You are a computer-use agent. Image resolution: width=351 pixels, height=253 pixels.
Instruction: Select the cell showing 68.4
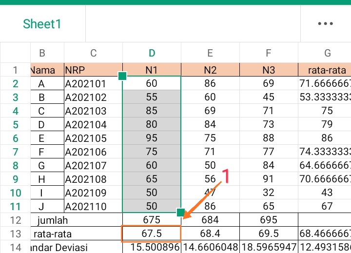click(x=210, y=234)
